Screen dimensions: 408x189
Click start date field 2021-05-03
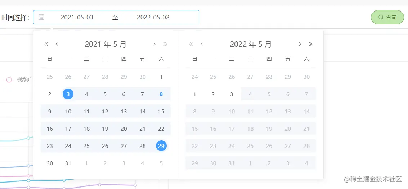[77, 17]
